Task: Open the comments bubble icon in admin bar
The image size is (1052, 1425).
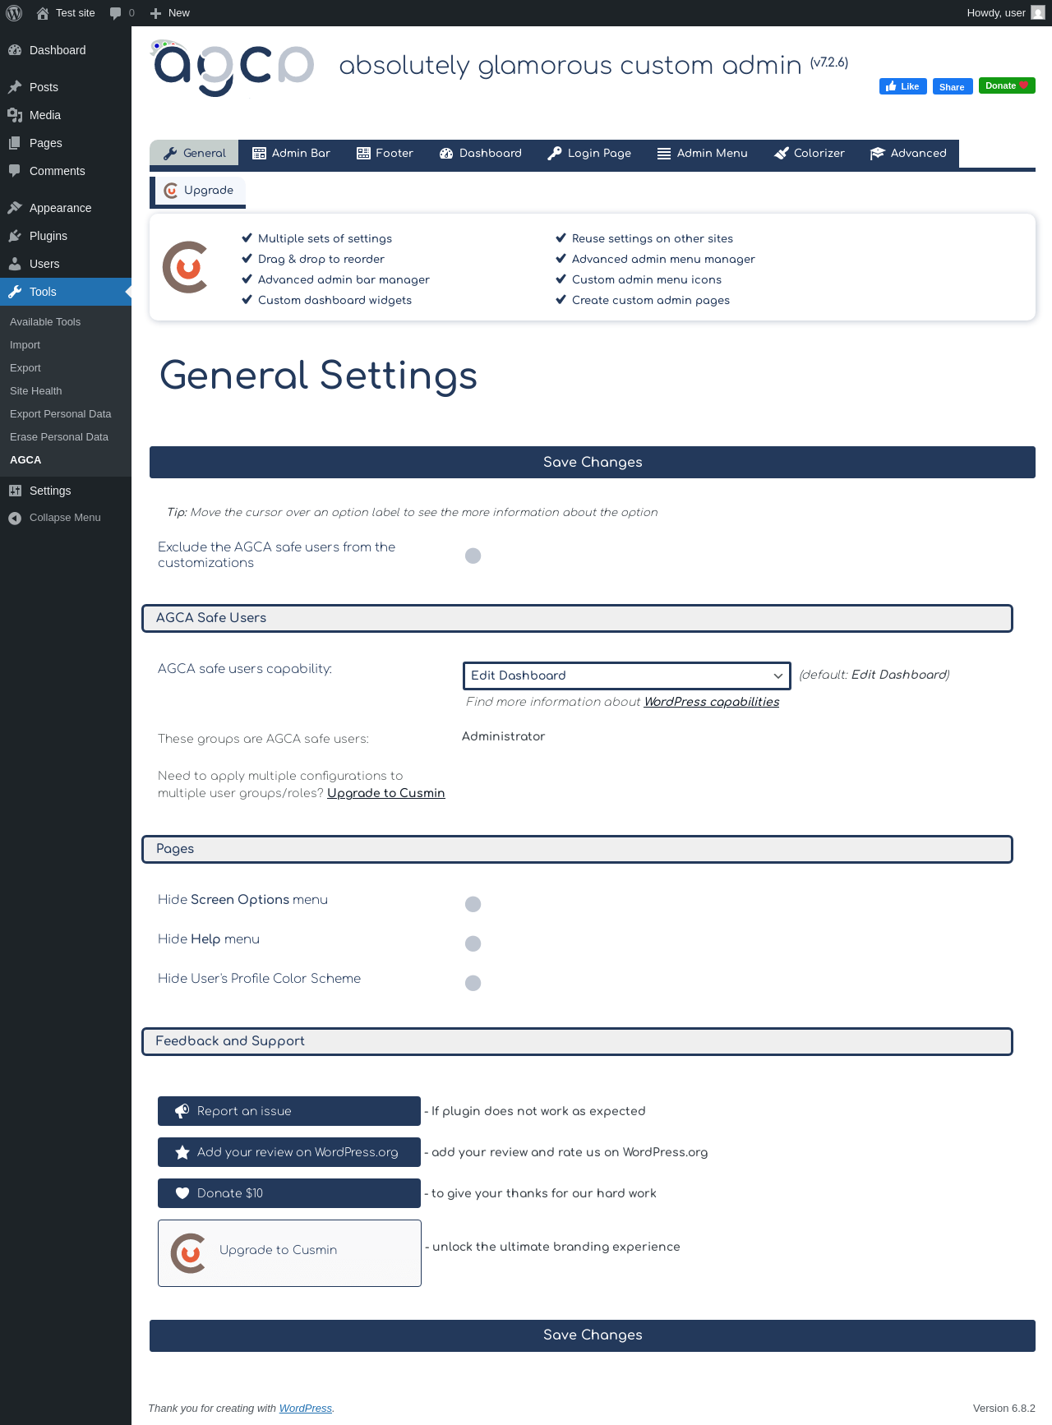Action: click(116, 13)
